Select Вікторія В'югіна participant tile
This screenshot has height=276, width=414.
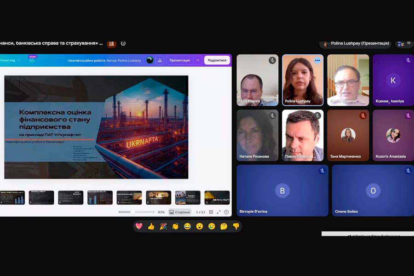point(282,190)
